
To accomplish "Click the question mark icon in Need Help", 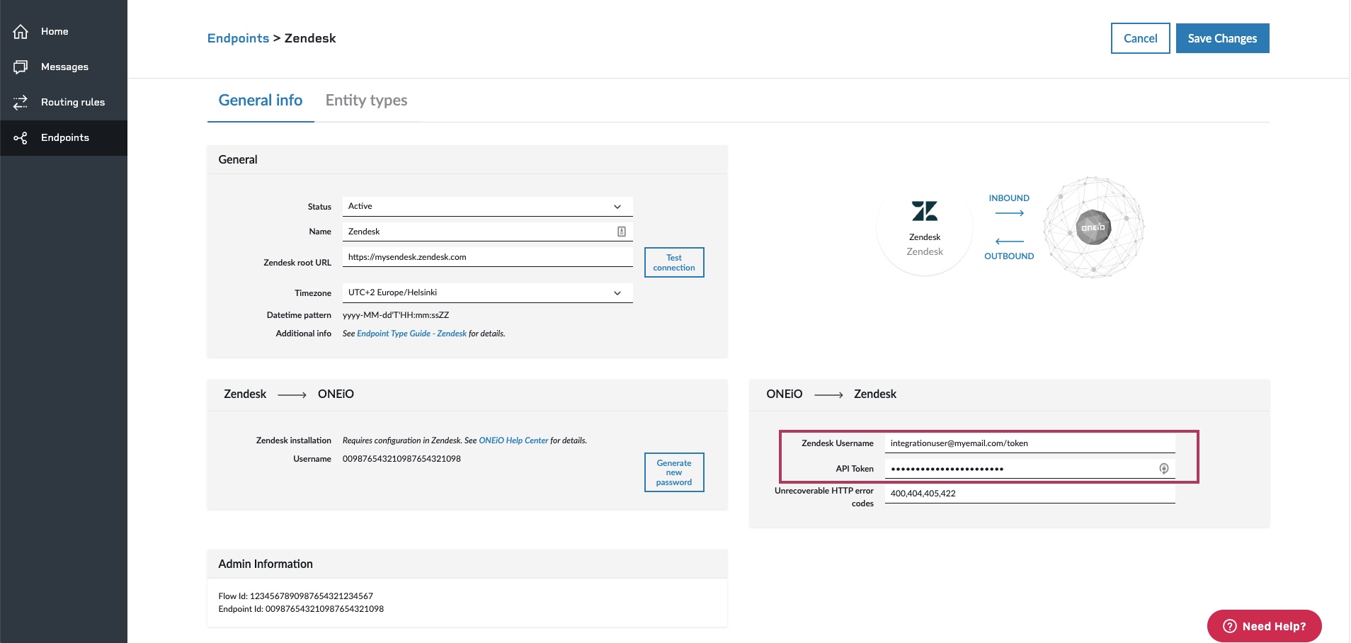I will coord(1230,626).
